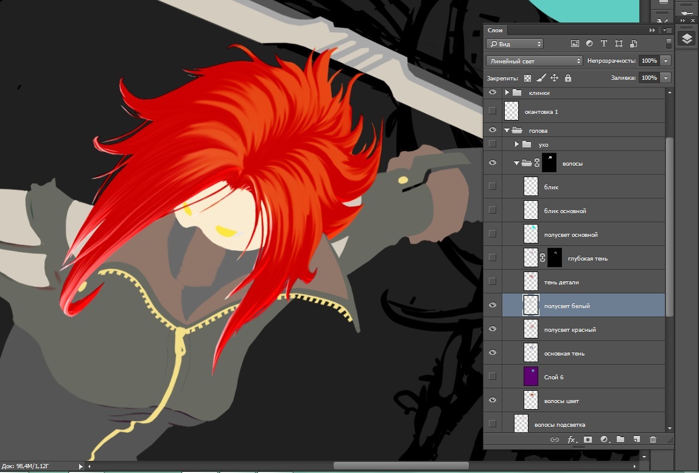Image resolution: width=699 pixels, height=473 pixels.
Task: Click the delete layer trash icon
Action: [x=653, y=439]
